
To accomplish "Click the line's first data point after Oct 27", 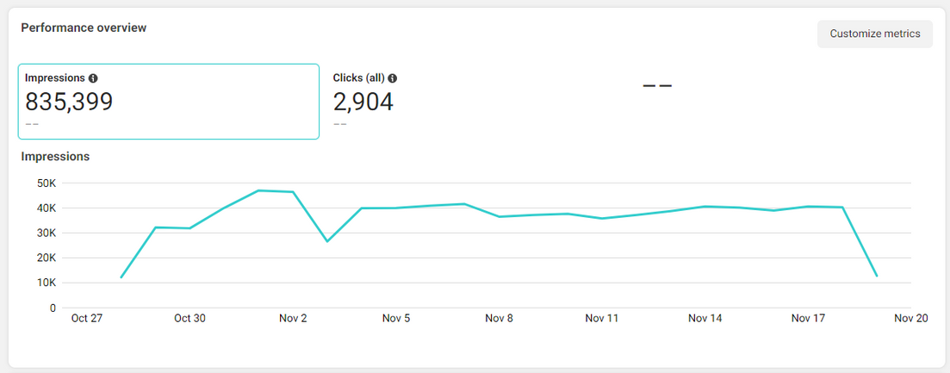I will tap(121, 277).
